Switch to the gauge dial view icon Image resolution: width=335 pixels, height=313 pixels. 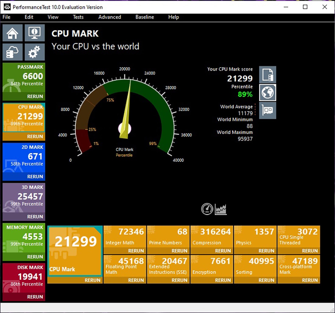click(207, 209)
